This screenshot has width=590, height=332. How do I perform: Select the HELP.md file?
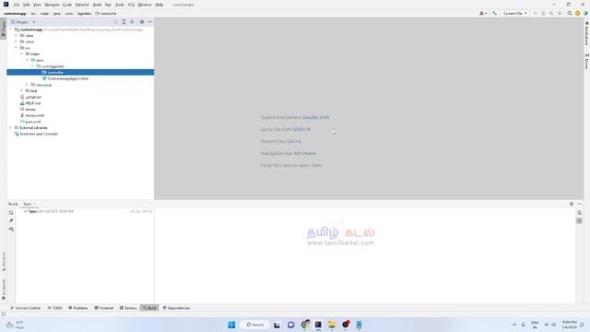[33, 103]
